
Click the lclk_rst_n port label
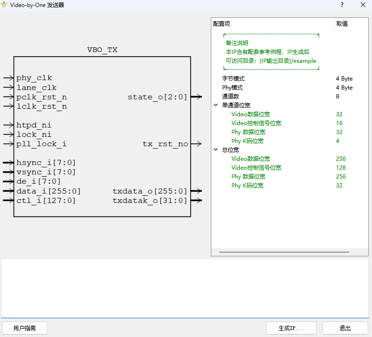pyautogui.click(x=42, y=106)
